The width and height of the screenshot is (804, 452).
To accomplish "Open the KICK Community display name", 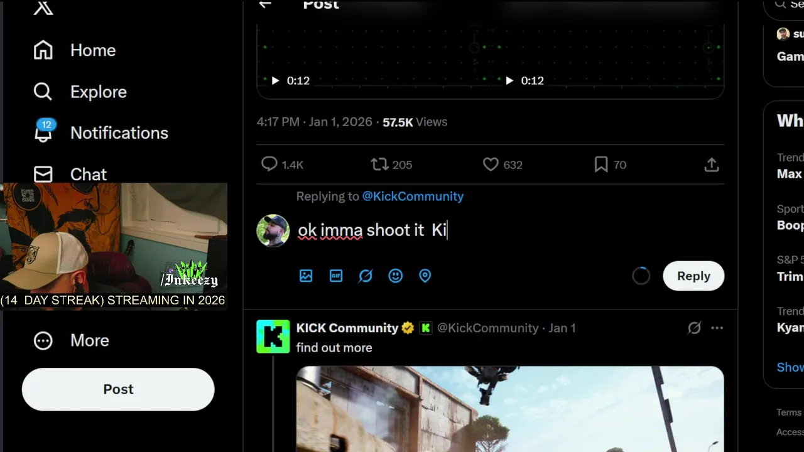I will click(347, 328).
